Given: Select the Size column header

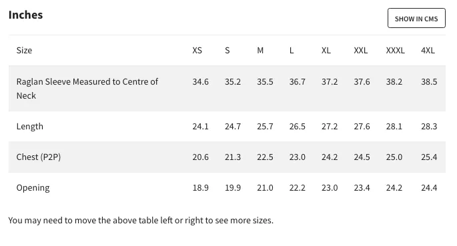Looking at the screenshot, I should [24, 51].
